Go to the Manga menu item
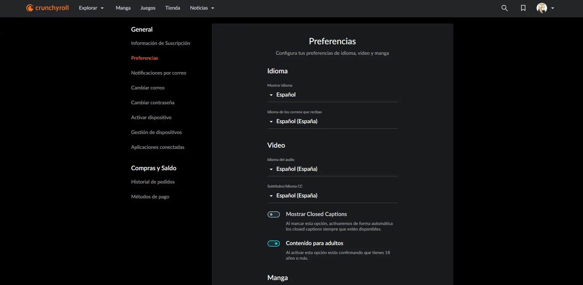583x285 pixels. click(x=123, y=8)
